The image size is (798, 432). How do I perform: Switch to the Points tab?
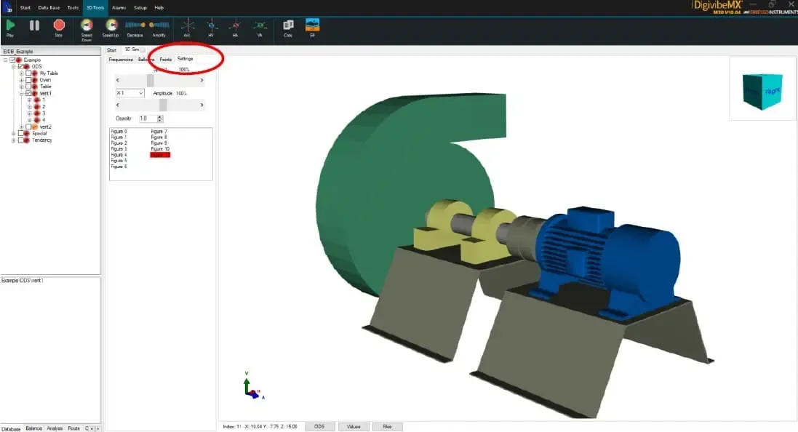pyautogui.click(x=165, y=60)
